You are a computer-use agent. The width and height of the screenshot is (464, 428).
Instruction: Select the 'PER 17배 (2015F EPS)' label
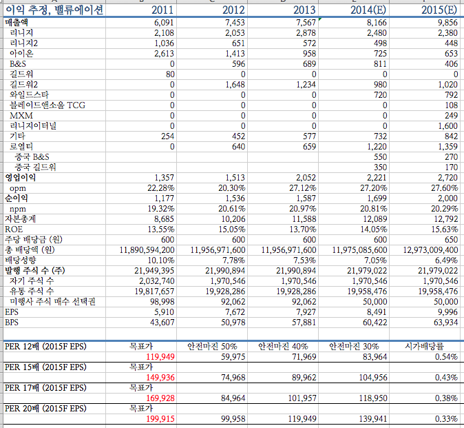tap(45, 388)
